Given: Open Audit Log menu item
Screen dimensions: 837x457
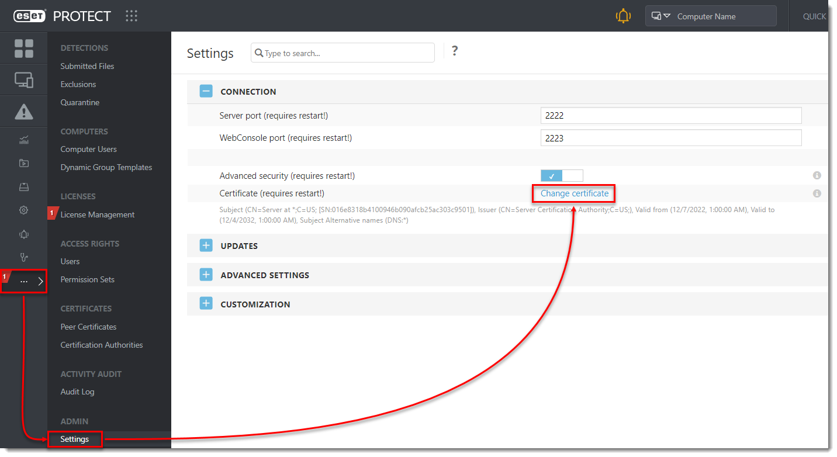Looking at the screenshot, I should (78, 392).
